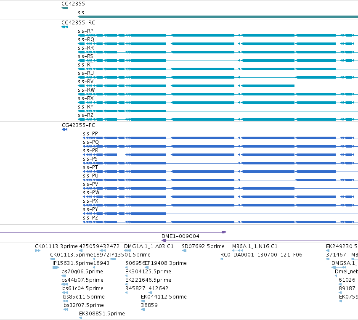Select the 18943 EST label
Viewport: 358px width, 320px height.
[x=101, y=263]
